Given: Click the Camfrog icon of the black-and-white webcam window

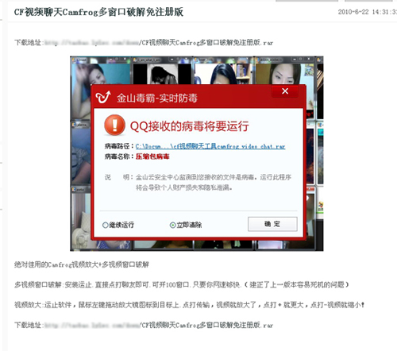Looking at the screenshot, I should point(135,60).
